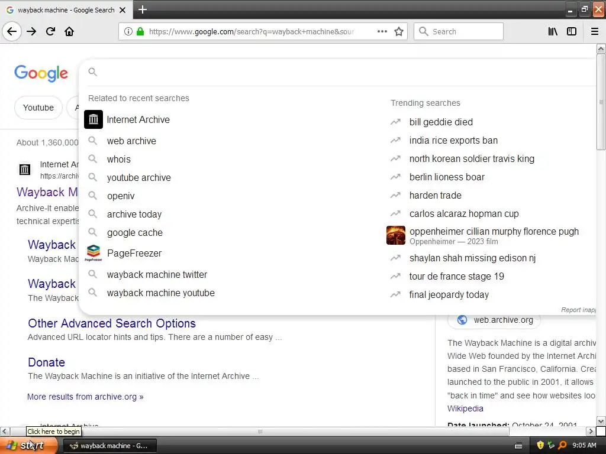Select wayback machine taskbar window button
The image size is (606, 454).
[x=109, y=446]
